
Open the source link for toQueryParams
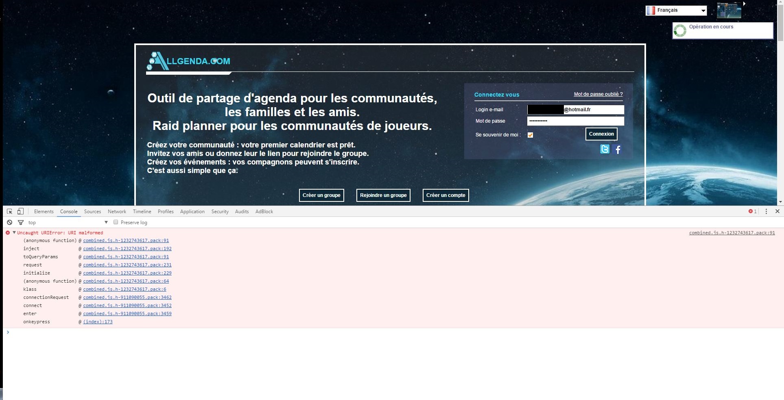point(126,257)
